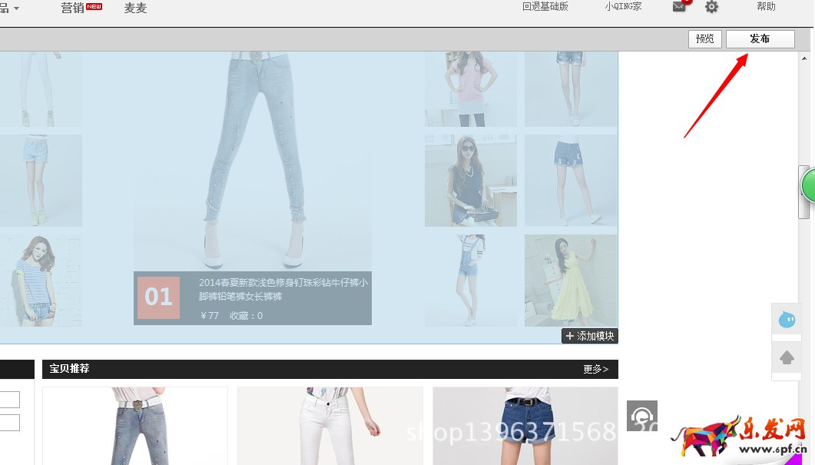Open the mail messages icon
Screen dimensions: 815x465
(679, 7)
